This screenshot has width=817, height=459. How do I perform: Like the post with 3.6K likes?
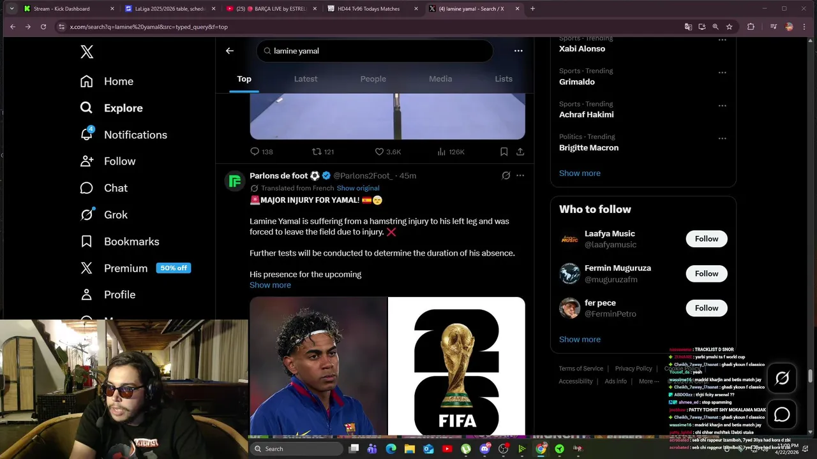click(387, 152)
